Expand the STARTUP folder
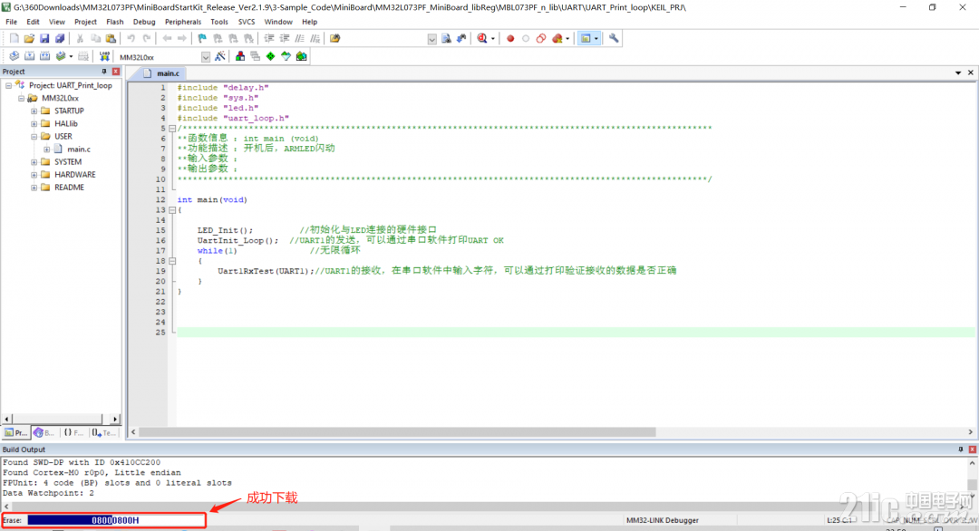979x531 pixels. pos(34,111)
